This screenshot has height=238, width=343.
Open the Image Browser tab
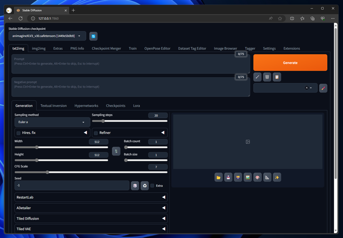(x=225, y=48)
